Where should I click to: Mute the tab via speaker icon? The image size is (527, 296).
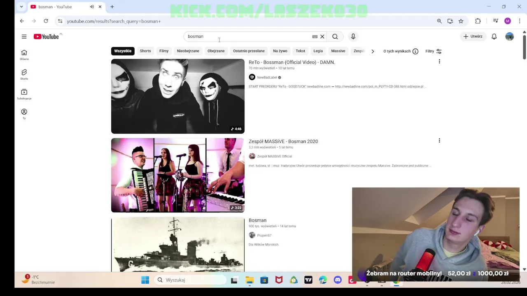pyautogui.click(x=92, y=7)
